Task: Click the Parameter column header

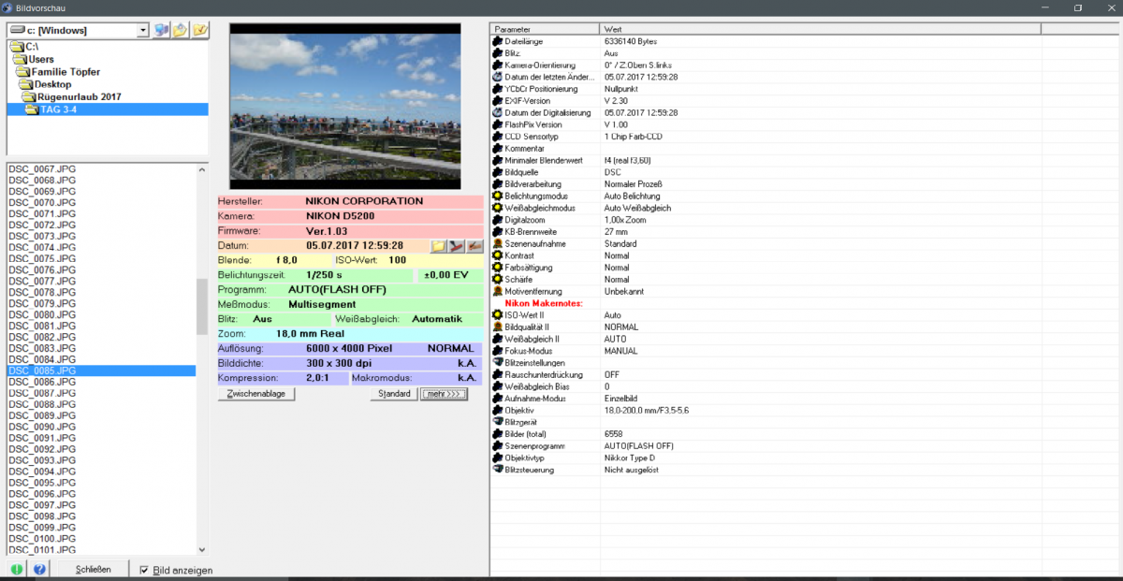Action: pyautogui.click(x=546, y=30)
